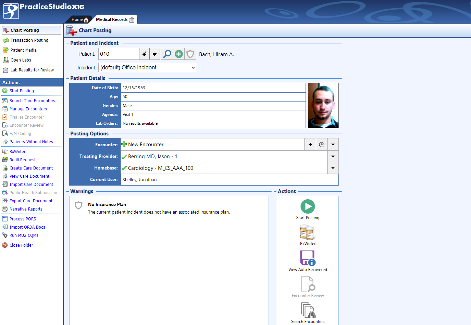Click the magnifier patient search icon
Image resolution: width=471 pixels, height=325 pixels.
pos(167,54)
